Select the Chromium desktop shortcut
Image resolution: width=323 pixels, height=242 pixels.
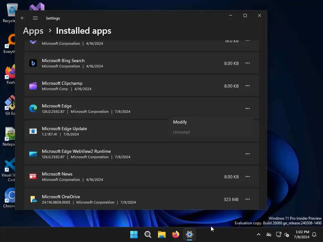pyautogui.click(x=9, y=198)
